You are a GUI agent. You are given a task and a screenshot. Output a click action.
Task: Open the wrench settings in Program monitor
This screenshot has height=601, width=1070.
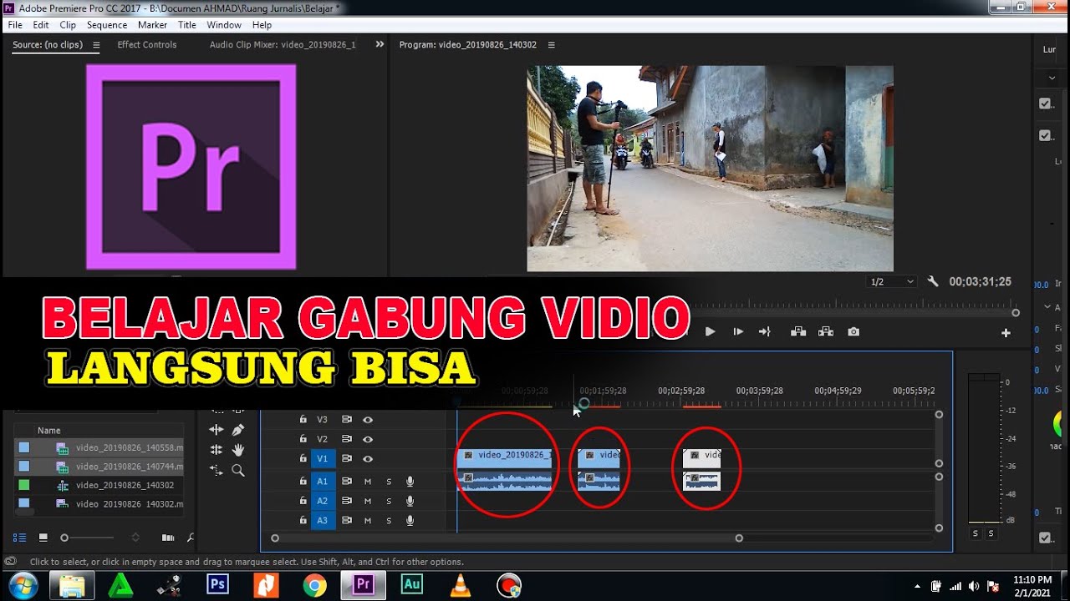pyautogui.click(x=933, y=282)
